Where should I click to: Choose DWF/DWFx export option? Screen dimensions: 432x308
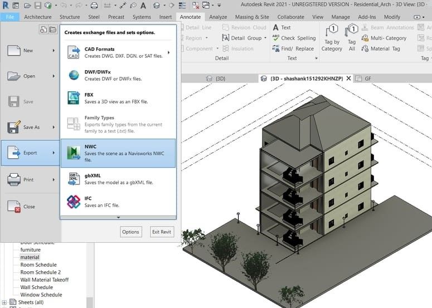[x=118, y=75]
